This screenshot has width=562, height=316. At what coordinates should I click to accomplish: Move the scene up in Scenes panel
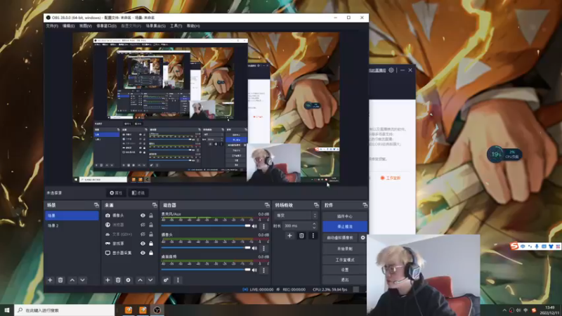coord(72,280)
